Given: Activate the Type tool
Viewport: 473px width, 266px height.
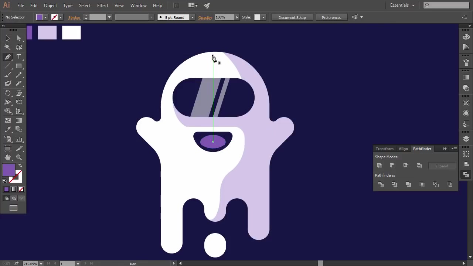Looking at the screenshot, I should point(19,57).
